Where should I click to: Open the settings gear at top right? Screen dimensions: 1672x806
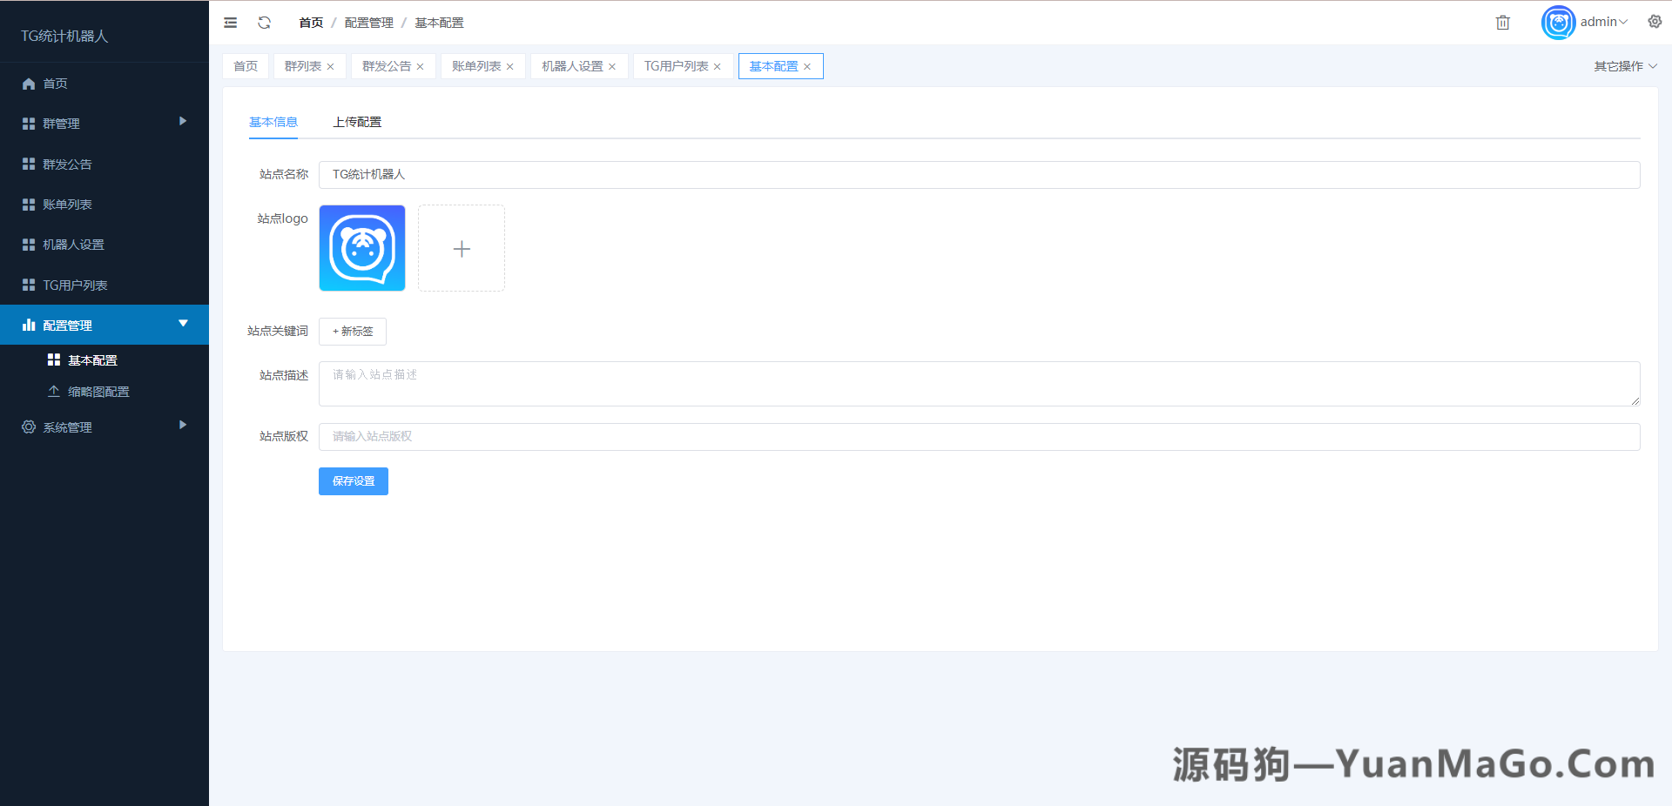point(1654,22)
